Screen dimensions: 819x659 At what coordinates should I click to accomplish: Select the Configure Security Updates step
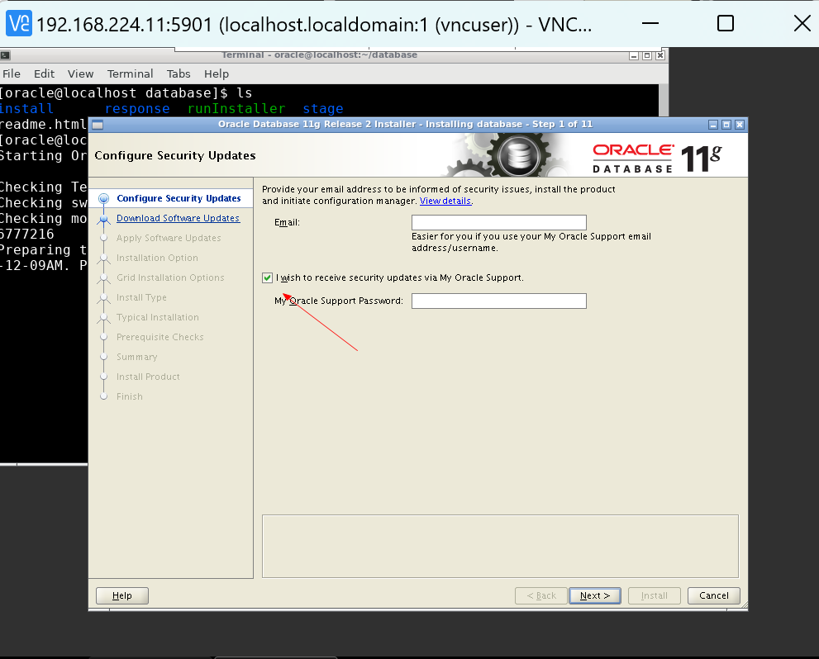click(179, 198)
